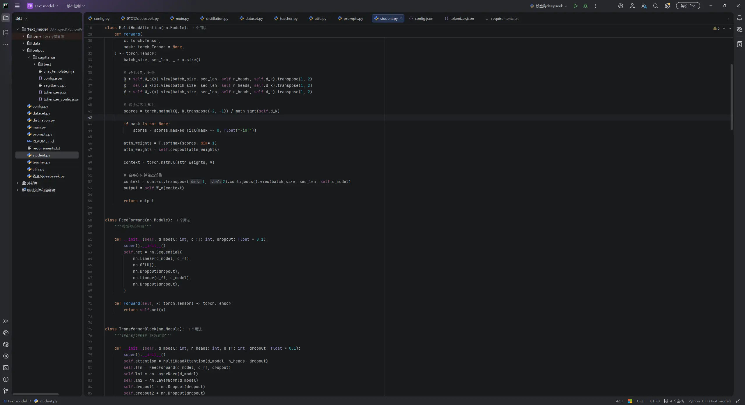Expand the data folder in project tree
Screen dimensions: 745x405
click(23, 43)
